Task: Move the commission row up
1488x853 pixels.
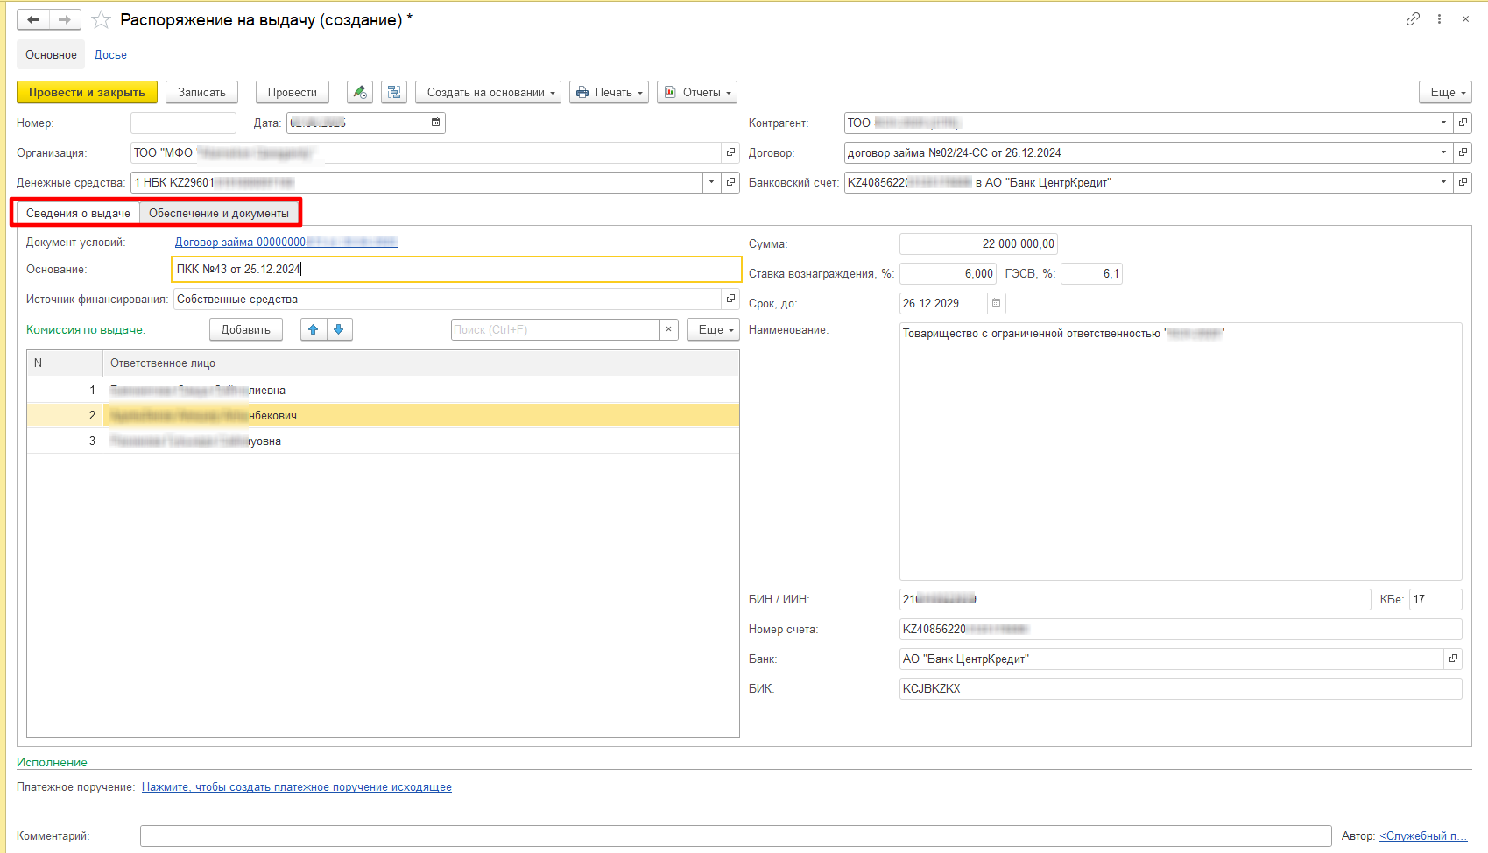Action: click(x=314, y=329)
